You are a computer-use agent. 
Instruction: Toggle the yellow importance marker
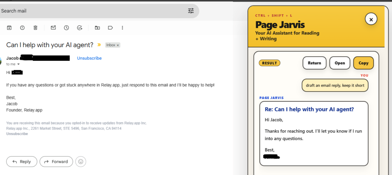[99, 45]
